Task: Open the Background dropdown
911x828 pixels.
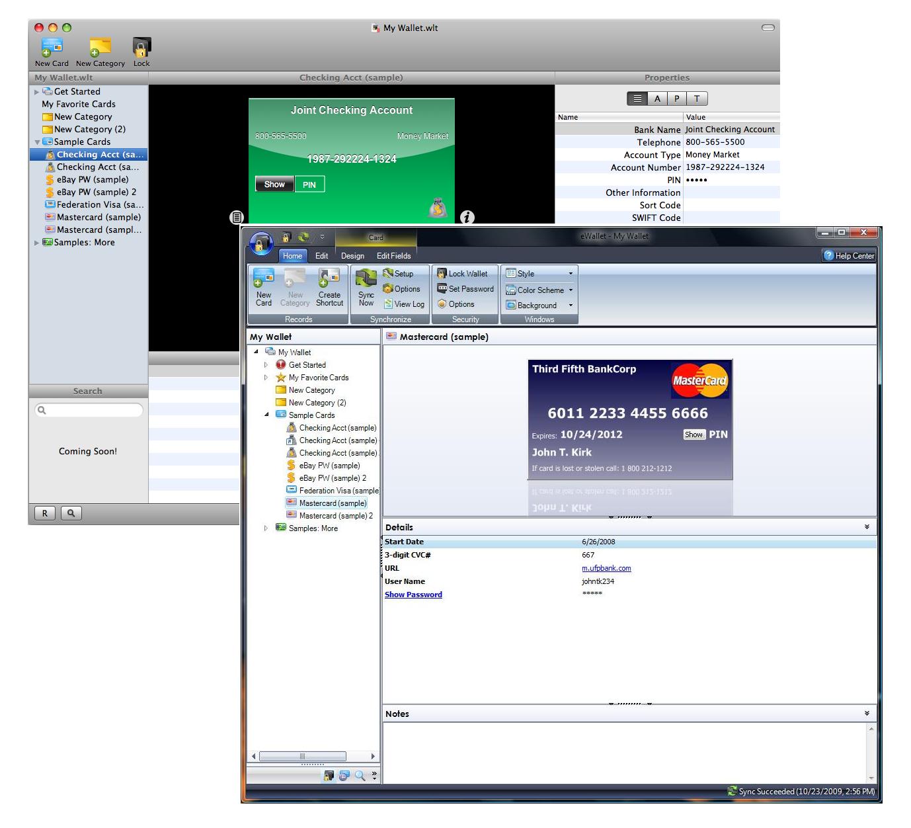Action: [539, 306]
